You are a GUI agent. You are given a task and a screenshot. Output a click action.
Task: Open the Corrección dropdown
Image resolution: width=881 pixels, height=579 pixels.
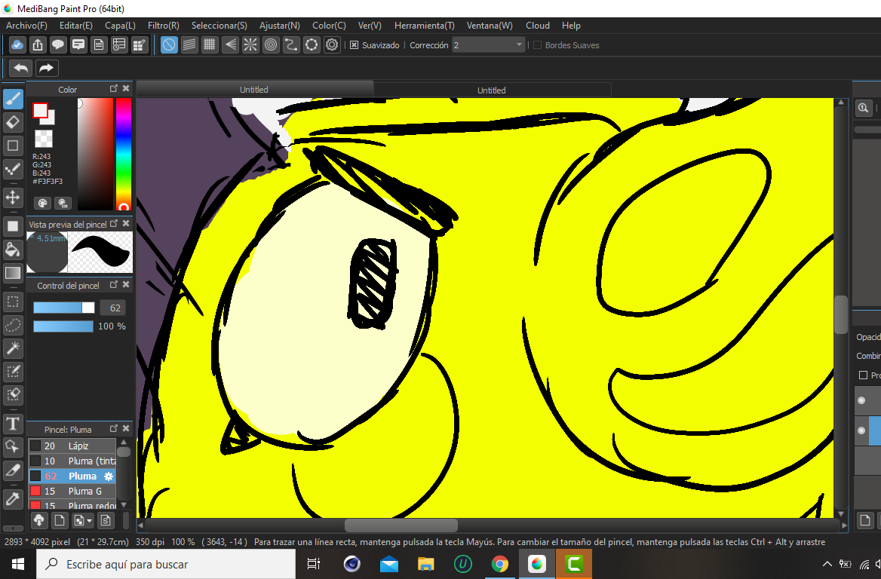(x=488, y=45)
